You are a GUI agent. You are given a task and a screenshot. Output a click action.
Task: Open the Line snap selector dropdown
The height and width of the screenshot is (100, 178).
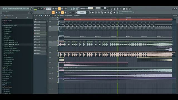tap(72, 12)
